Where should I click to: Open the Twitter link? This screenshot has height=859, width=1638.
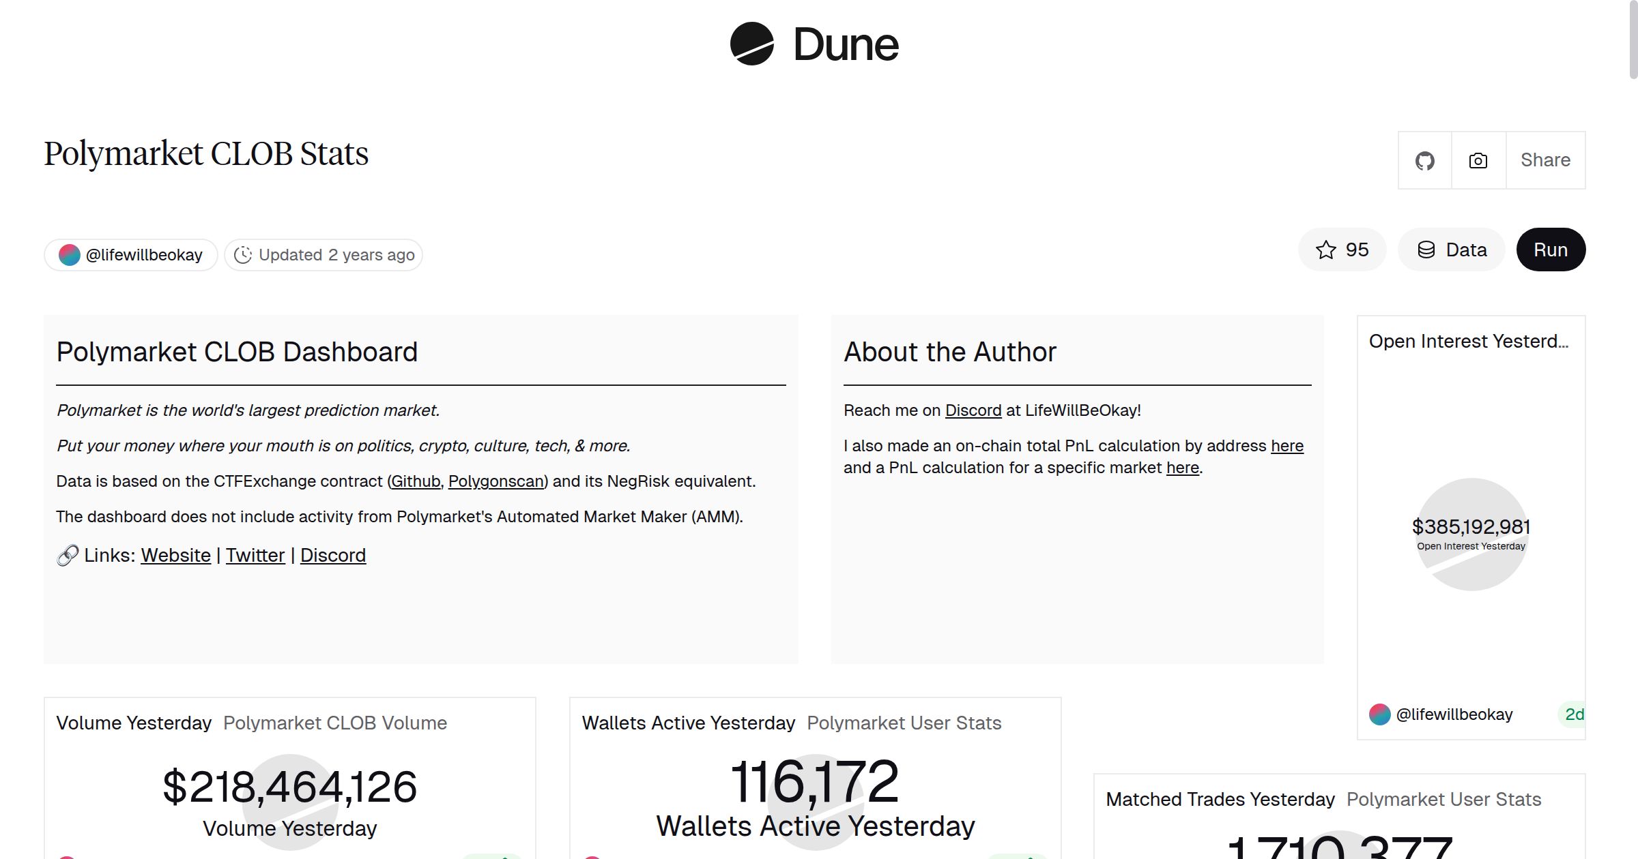coord(255,555)
